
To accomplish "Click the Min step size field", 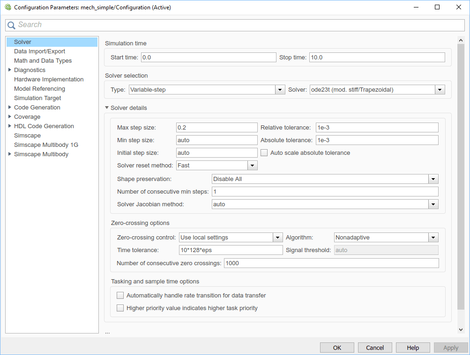I will pos(216,140).
